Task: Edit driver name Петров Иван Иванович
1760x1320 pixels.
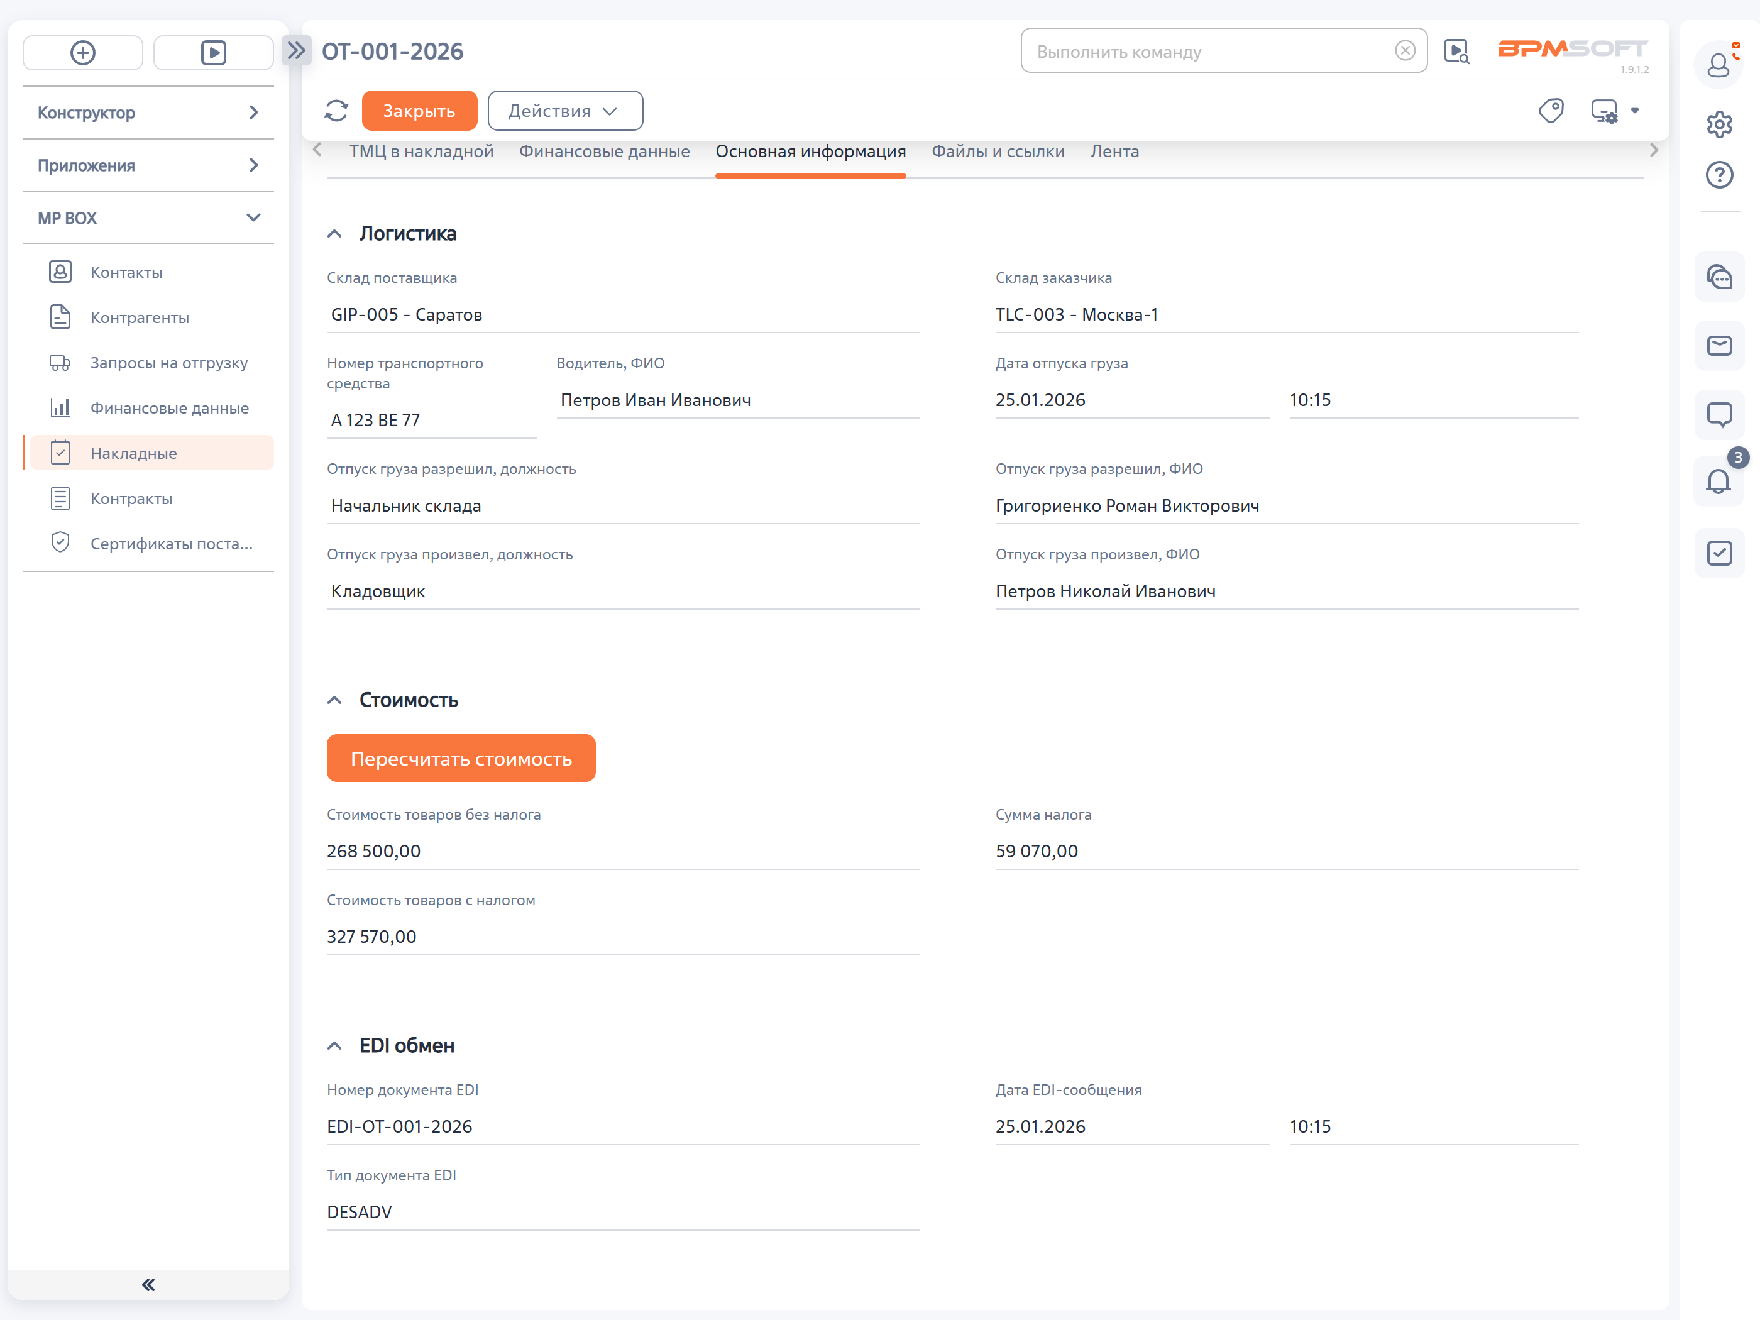Action: tap(737, 400)
